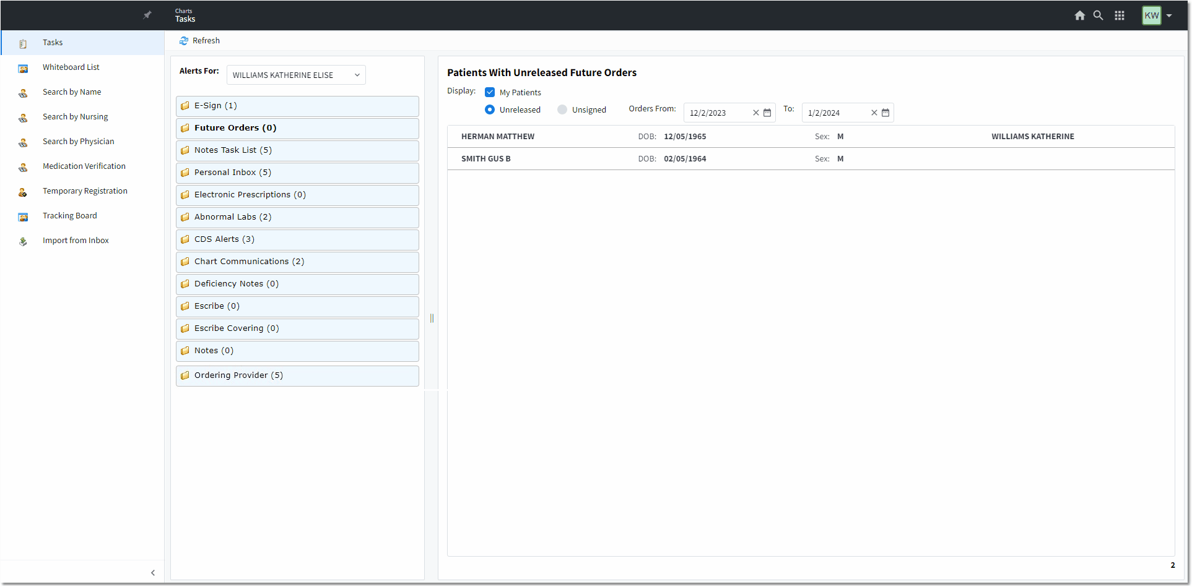Open Electronic Prescriptions (0)
Viewport: 1192px width, 587px height.
297,195
